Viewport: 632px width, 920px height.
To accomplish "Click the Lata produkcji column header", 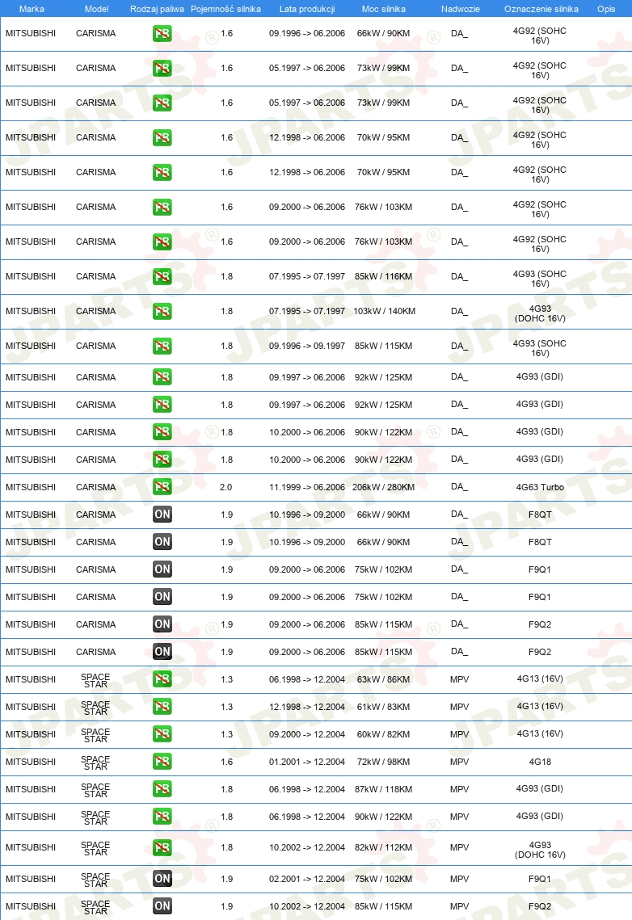I will coord(307,9).
